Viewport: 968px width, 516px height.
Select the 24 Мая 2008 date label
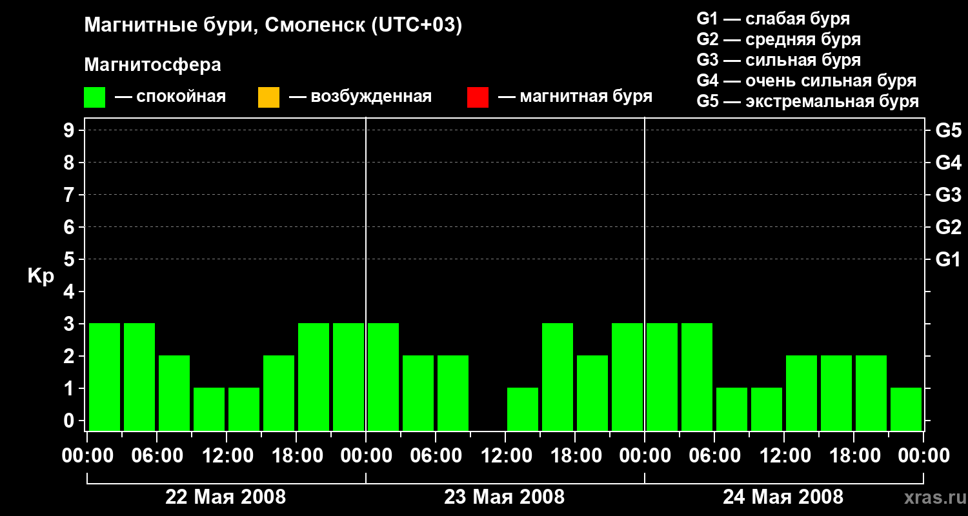(783, 497)
